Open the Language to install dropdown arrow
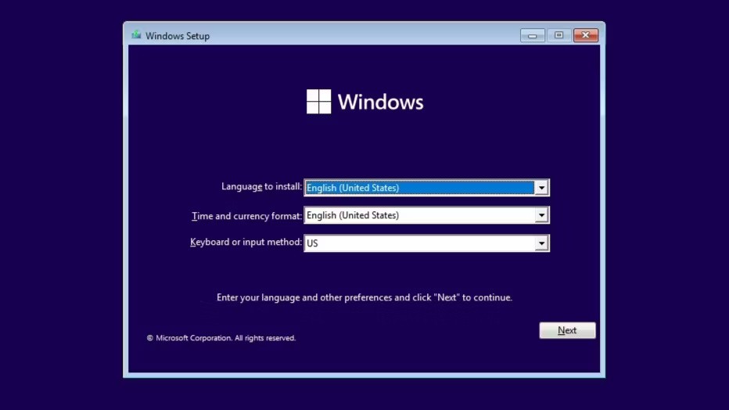 click(x=541, y=188)
